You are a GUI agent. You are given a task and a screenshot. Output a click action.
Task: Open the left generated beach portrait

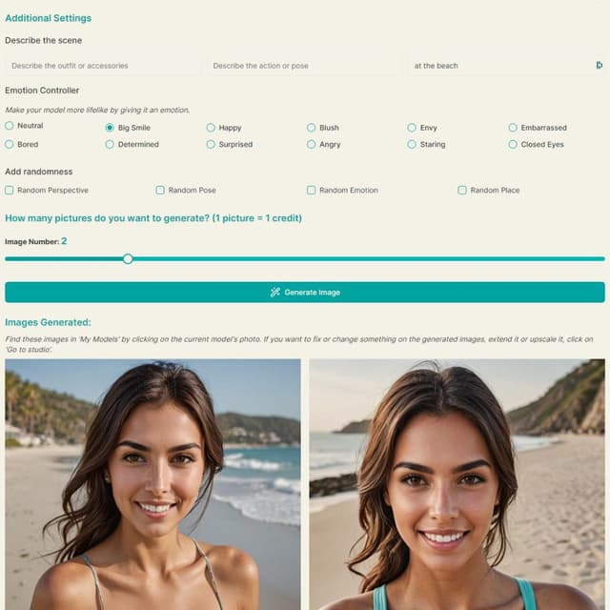(152, 484)
